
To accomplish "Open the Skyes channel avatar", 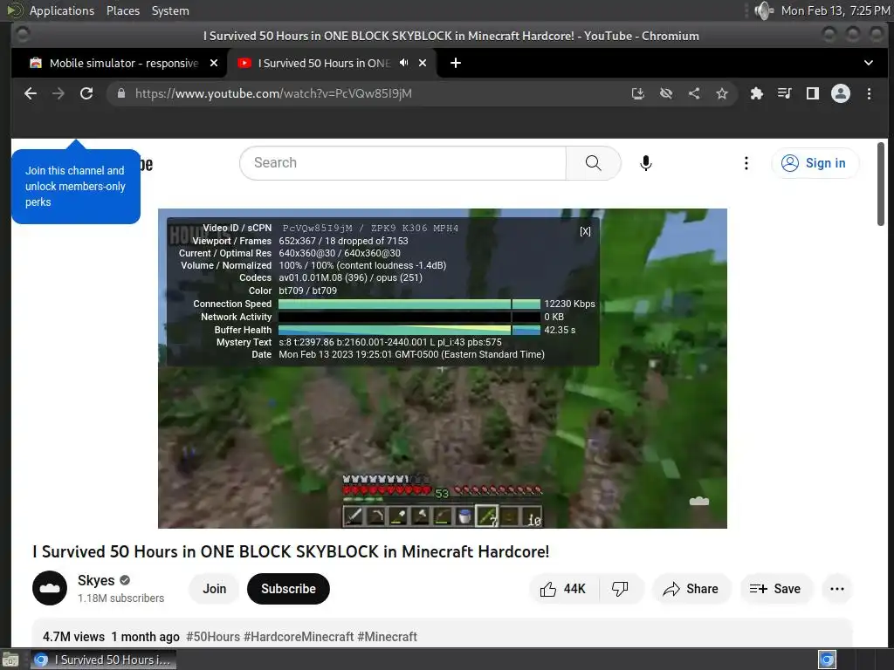I will 50,588.
